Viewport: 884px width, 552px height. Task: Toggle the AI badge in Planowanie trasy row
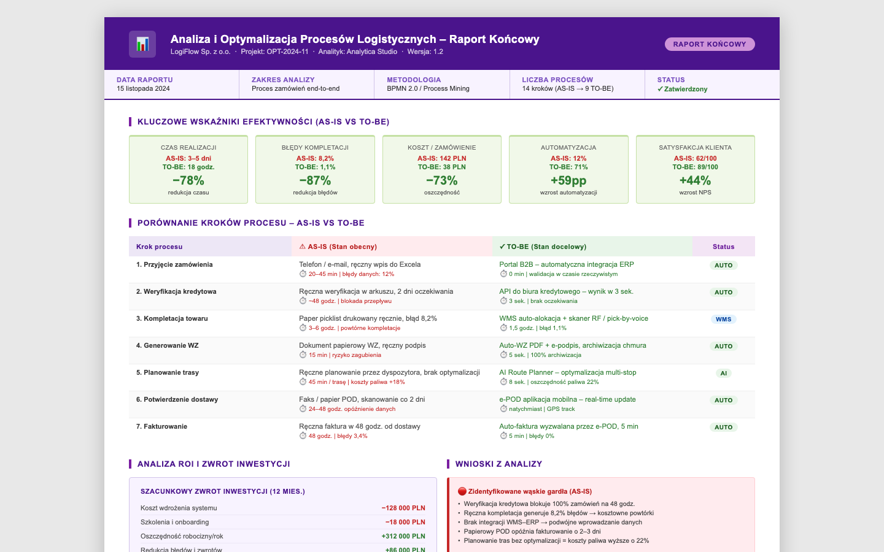pos(724,373)
